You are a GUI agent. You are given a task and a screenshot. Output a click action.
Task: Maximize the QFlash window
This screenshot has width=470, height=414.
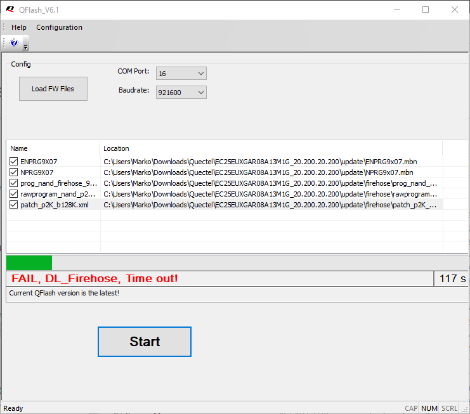point(426,10)
